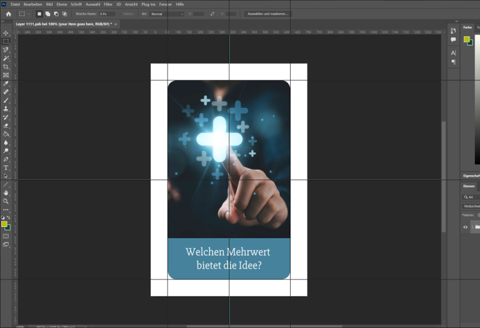This screenshot has width=480, height=328.
Task: Select the Brush tool
Action: pos(6,100)
